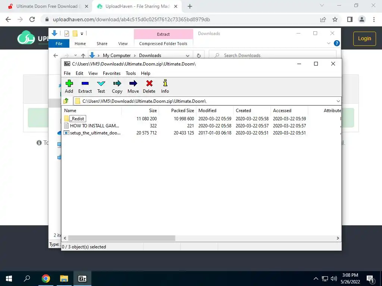The width and height of the screenshot is (382, 286).
Task: Open the Extract tab in File Explorer
Action: click(163, 34)
